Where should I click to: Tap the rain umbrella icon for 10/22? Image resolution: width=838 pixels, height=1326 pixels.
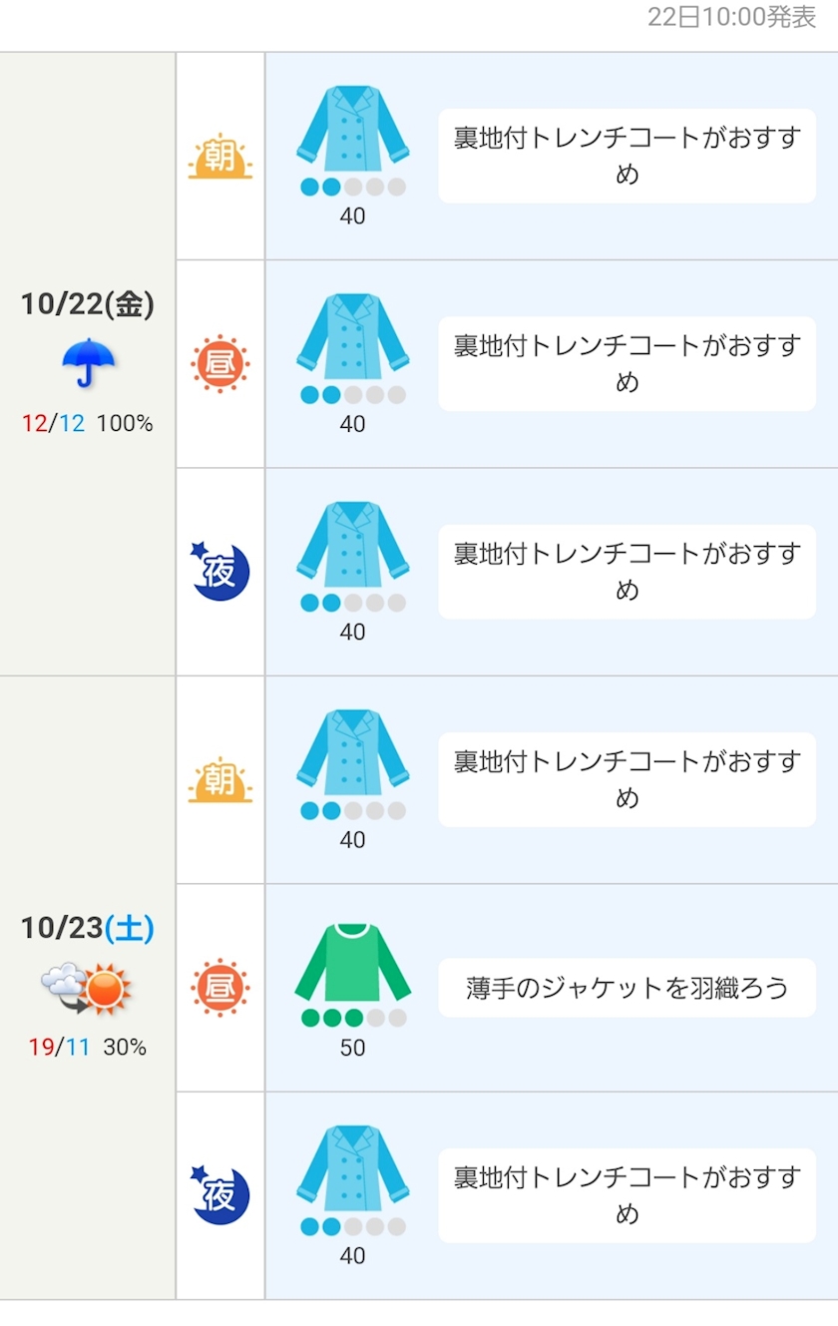[x=88, y=362]
